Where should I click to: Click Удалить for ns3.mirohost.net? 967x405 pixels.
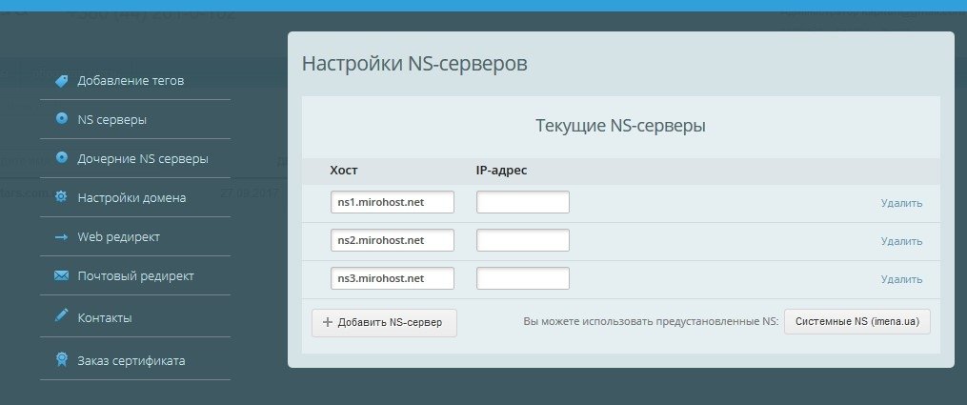pyautogui.click(x=901, y=279)
